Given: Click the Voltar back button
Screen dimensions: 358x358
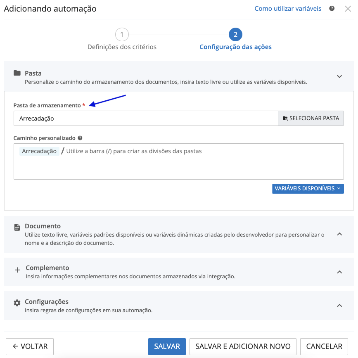Looking at the screenshot, I should (30, 346).
